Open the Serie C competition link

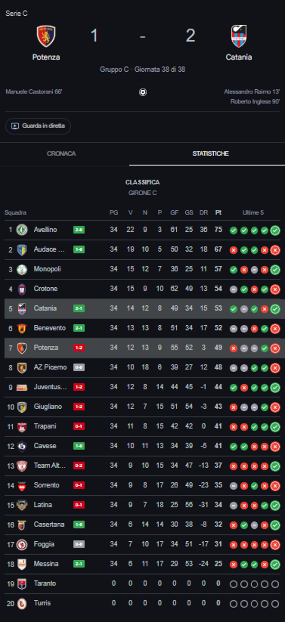[17, 13]
